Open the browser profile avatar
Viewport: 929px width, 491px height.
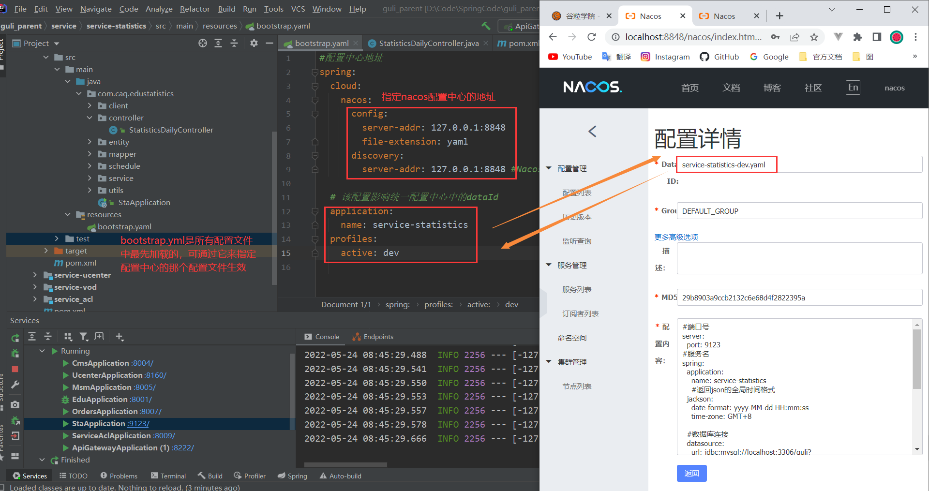897,37
